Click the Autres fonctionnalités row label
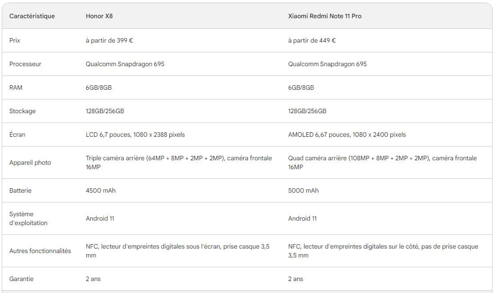The height and width of the screenshot is (293, 497). 40,251
